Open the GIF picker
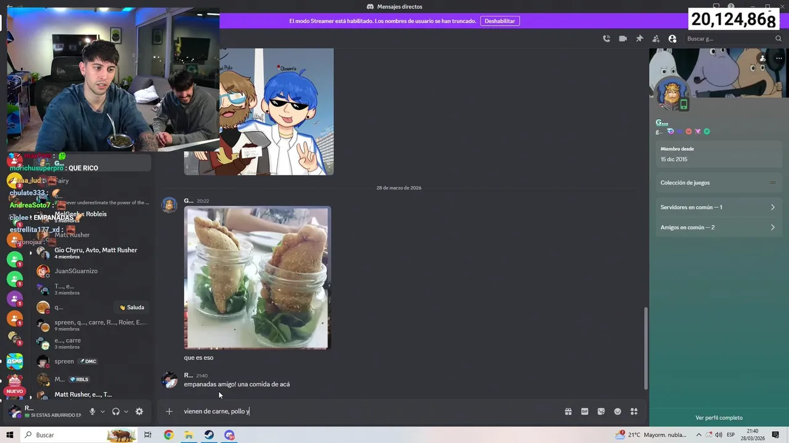The width and height of the screenshot is (789, 443). (585, 412)
